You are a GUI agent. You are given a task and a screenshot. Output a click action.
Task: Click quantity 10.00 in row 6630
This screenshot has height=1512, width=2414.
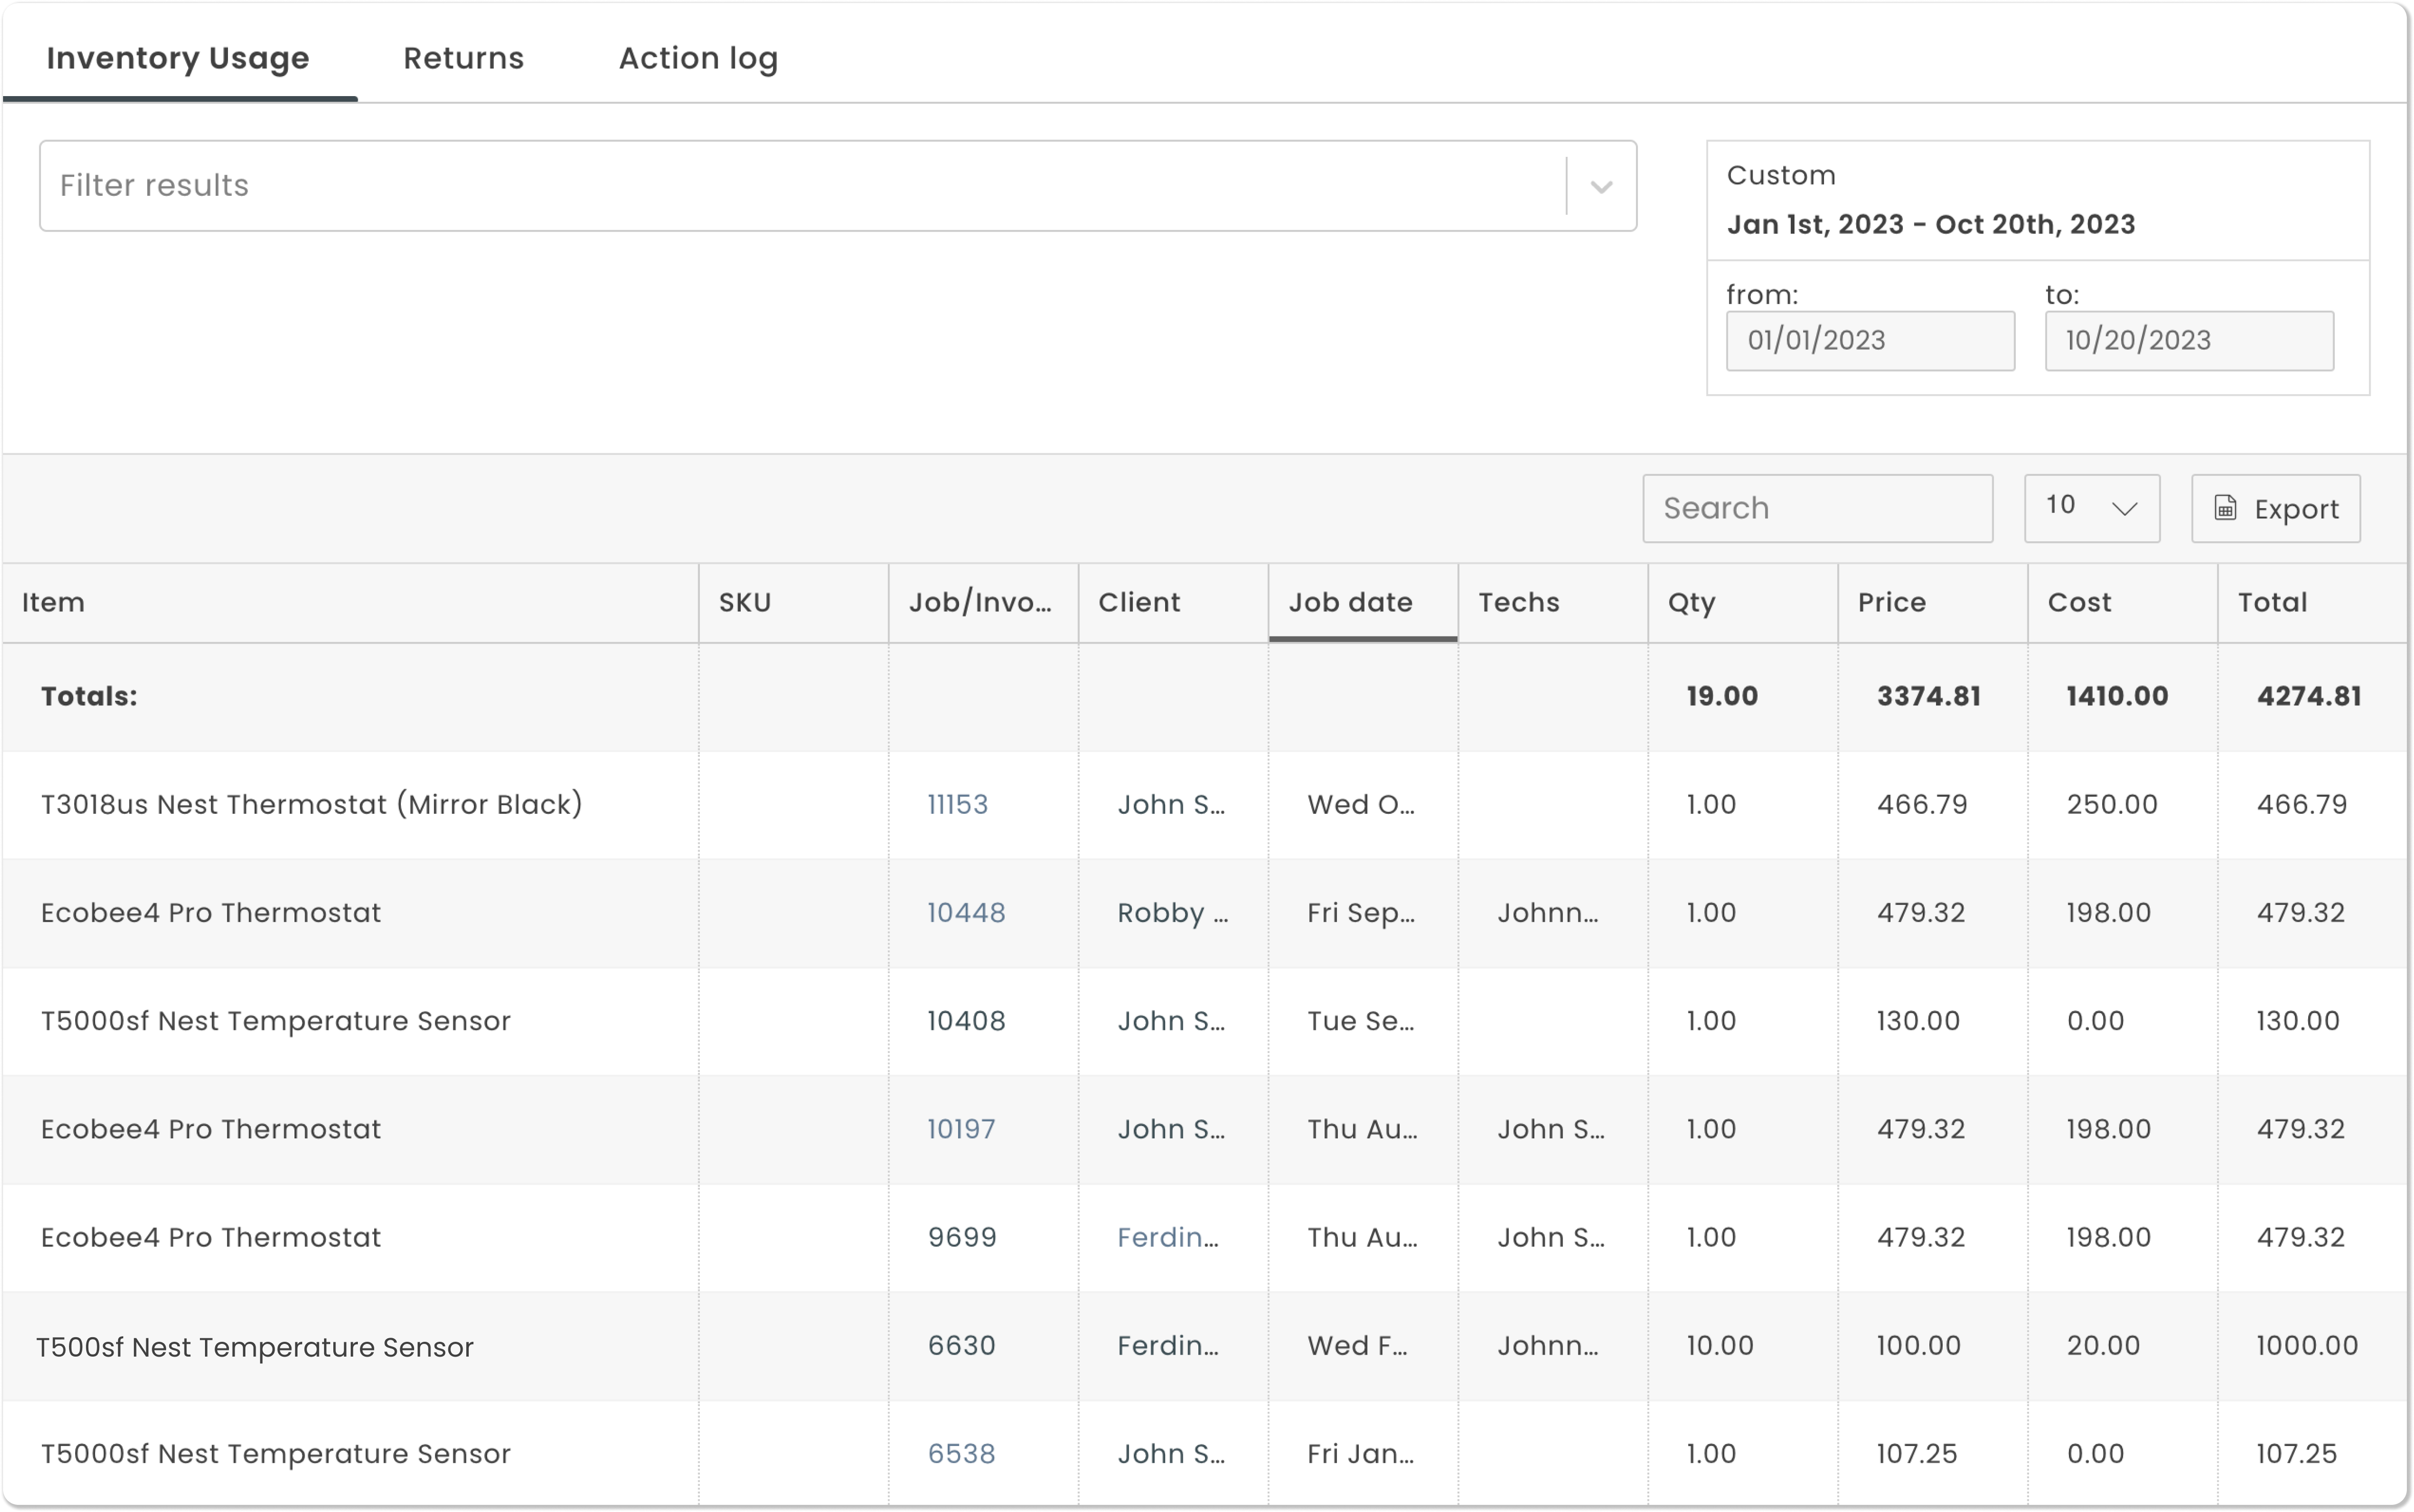click(x=1720, y=1346)
